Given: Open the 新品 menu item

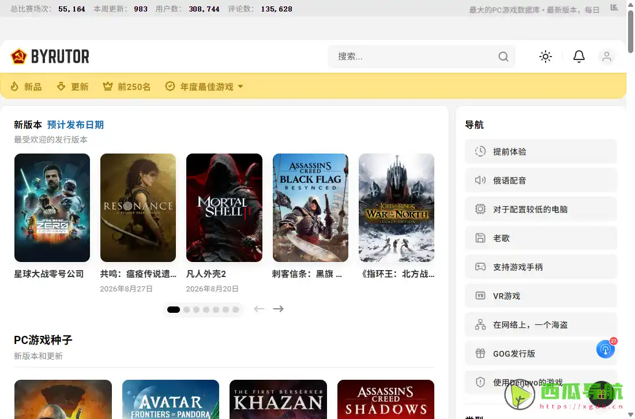Looking at the screenshot, I should pos(27,87).
